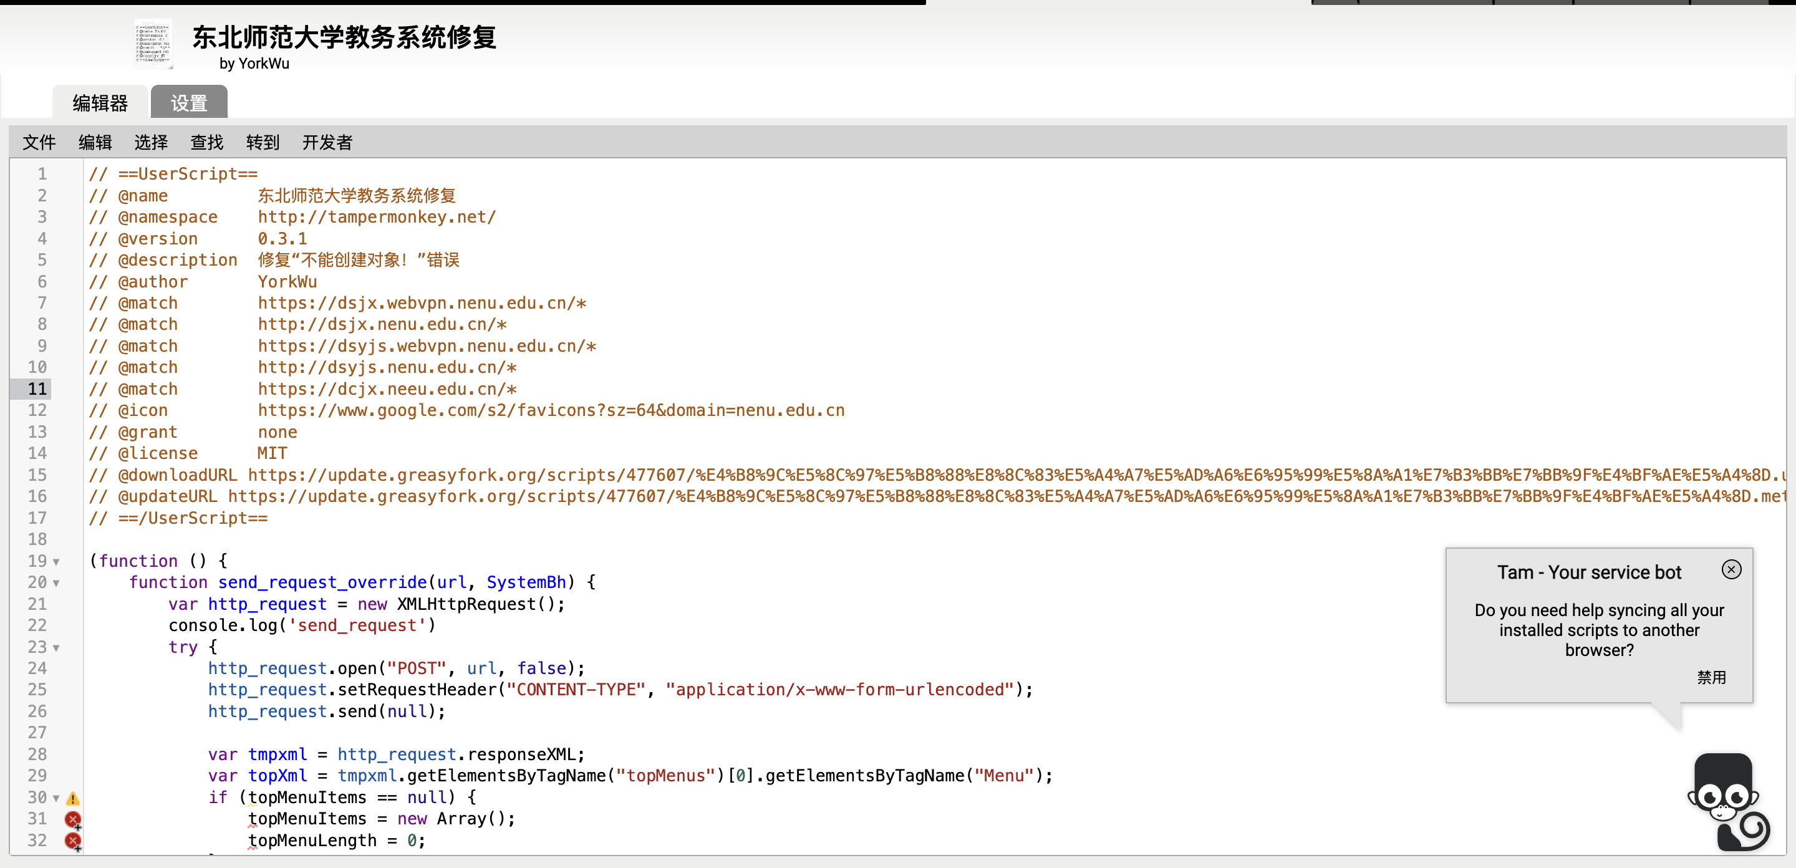Switch to the 编辑器 tab
This screenshot has height=868, width=1796.
coord(100,103)
